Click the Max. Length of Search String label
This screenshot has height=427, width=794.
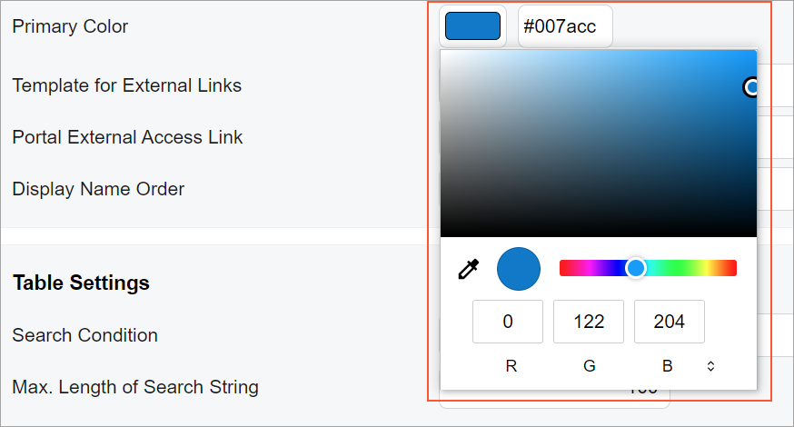click(x=135, y=387)
